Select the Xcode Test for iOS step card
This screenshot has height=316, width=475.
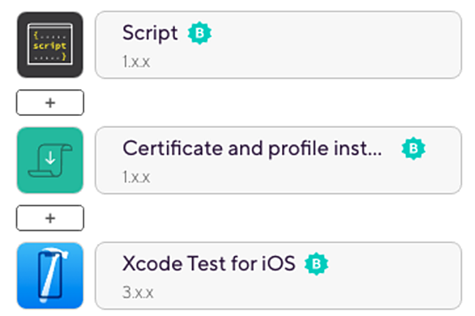click(278, 275)
